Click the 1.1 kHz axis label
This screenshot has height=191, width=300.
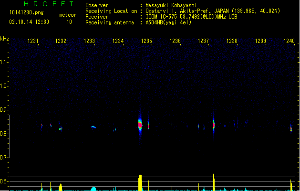coord(4,62)
